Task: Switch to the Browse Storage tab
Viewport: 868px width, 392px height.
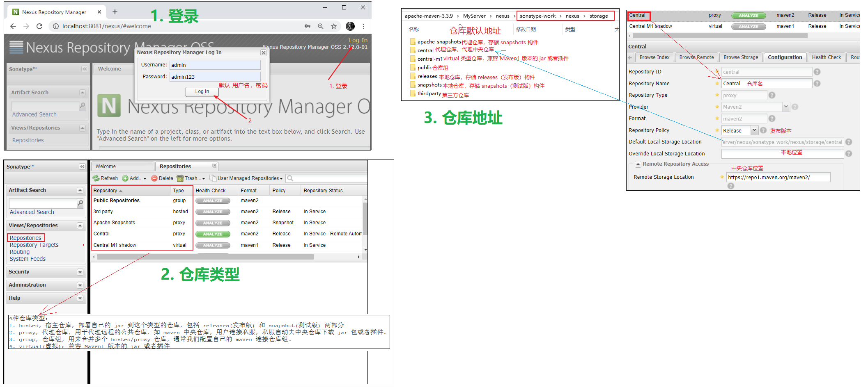Action: coord(741,57)
